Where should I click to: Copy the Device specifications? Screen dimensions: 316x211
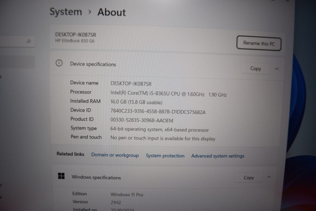[x=256, y=69]
